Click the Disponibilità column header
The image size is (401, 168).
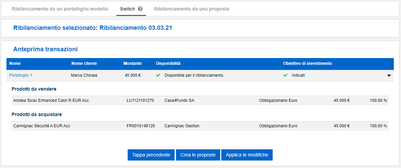click(x=168, y=63)
